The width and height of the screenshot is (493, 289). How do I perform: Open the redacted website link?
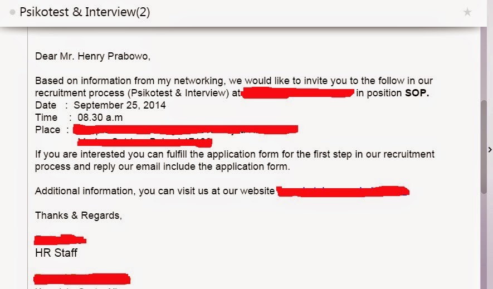(x=343, y=192)
